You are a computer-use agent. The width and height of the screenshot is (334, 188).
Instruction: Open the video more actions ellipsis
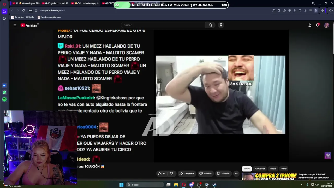coord(236,174)
